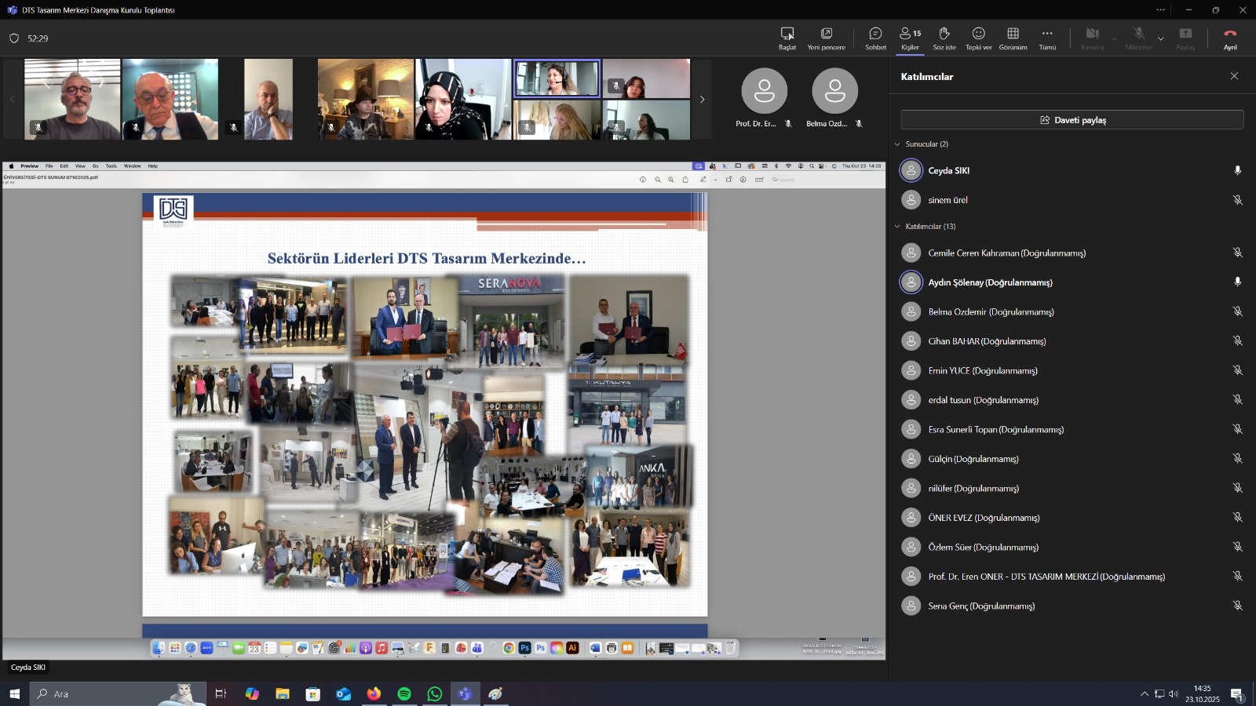Show next video thumbnails with right arrow

click(702, 100)
